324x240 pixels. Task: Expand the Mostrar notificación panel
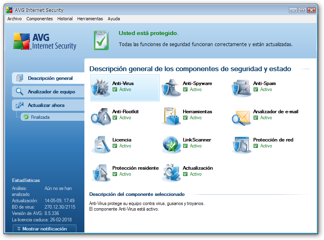pos(44,229)
